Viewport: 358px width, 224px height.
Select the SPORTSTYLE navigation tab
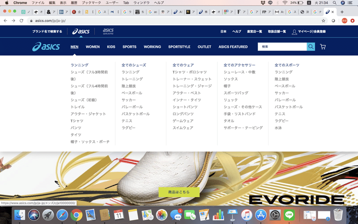click(179, 47)
